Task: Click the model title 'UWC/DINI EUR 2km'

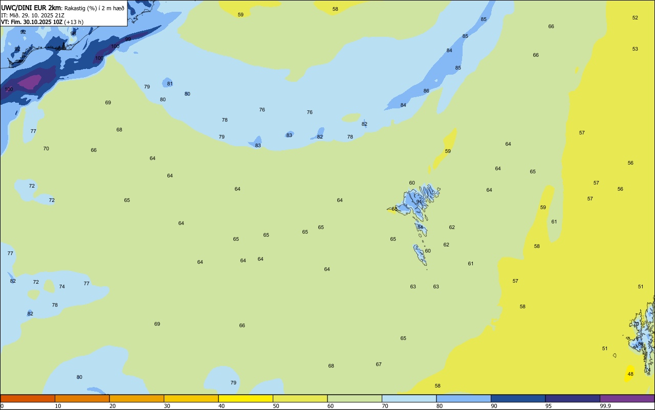Action: click(31, 8)
